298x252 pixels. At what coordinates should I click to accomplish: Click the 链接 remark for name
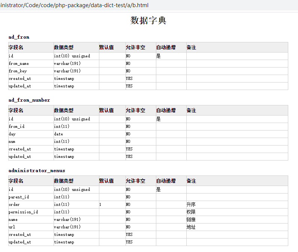tap(191, 219)
